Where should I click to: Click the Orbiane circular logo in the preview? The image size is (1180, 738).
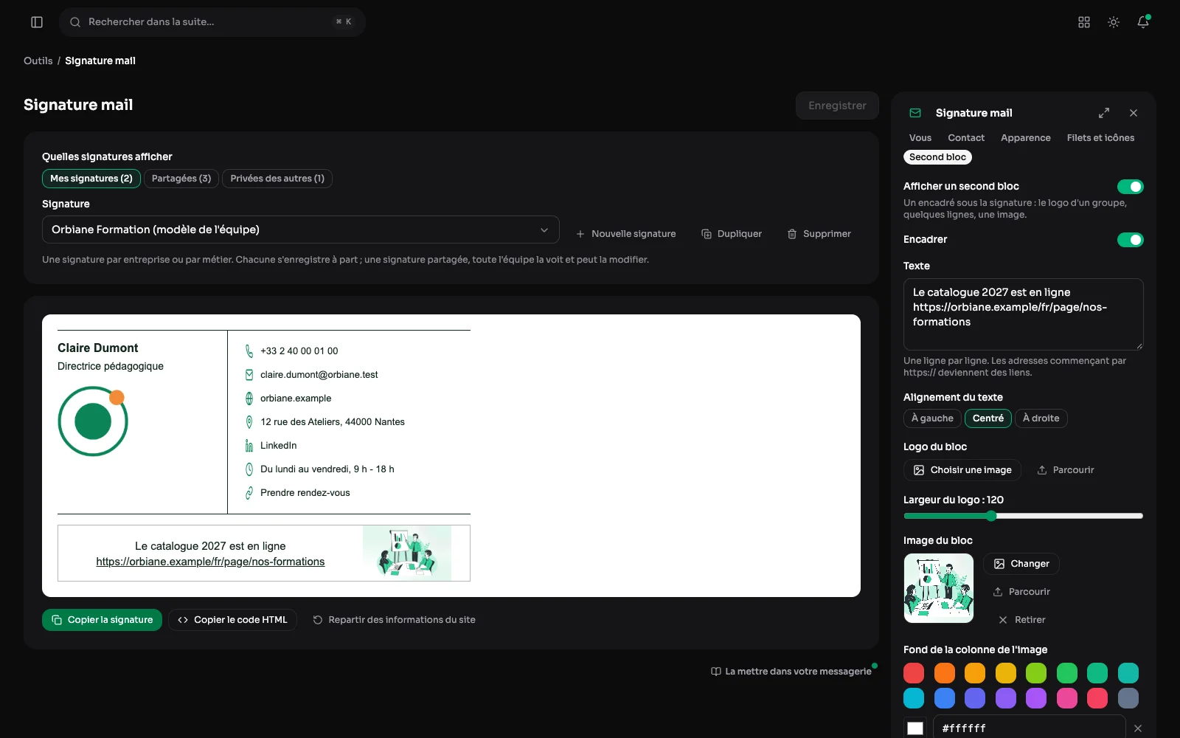[93, 421]
